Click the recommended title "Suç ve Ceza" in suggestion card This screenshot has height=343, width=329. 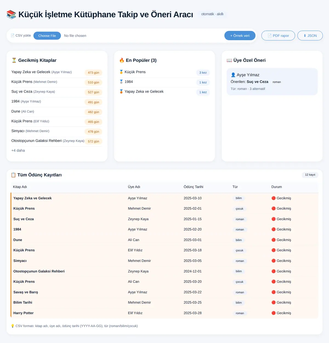pos(257,82)
